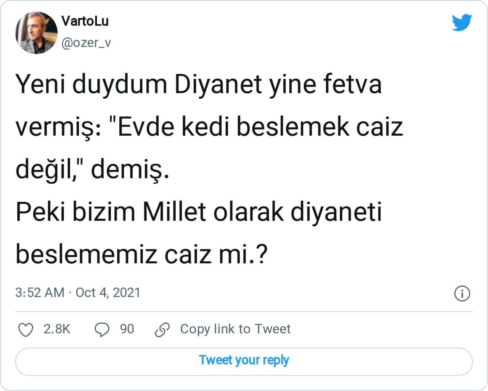Click the word Millet in tweet
The height and width of the screenshot is (391, 488).
(x=174, y=212)
